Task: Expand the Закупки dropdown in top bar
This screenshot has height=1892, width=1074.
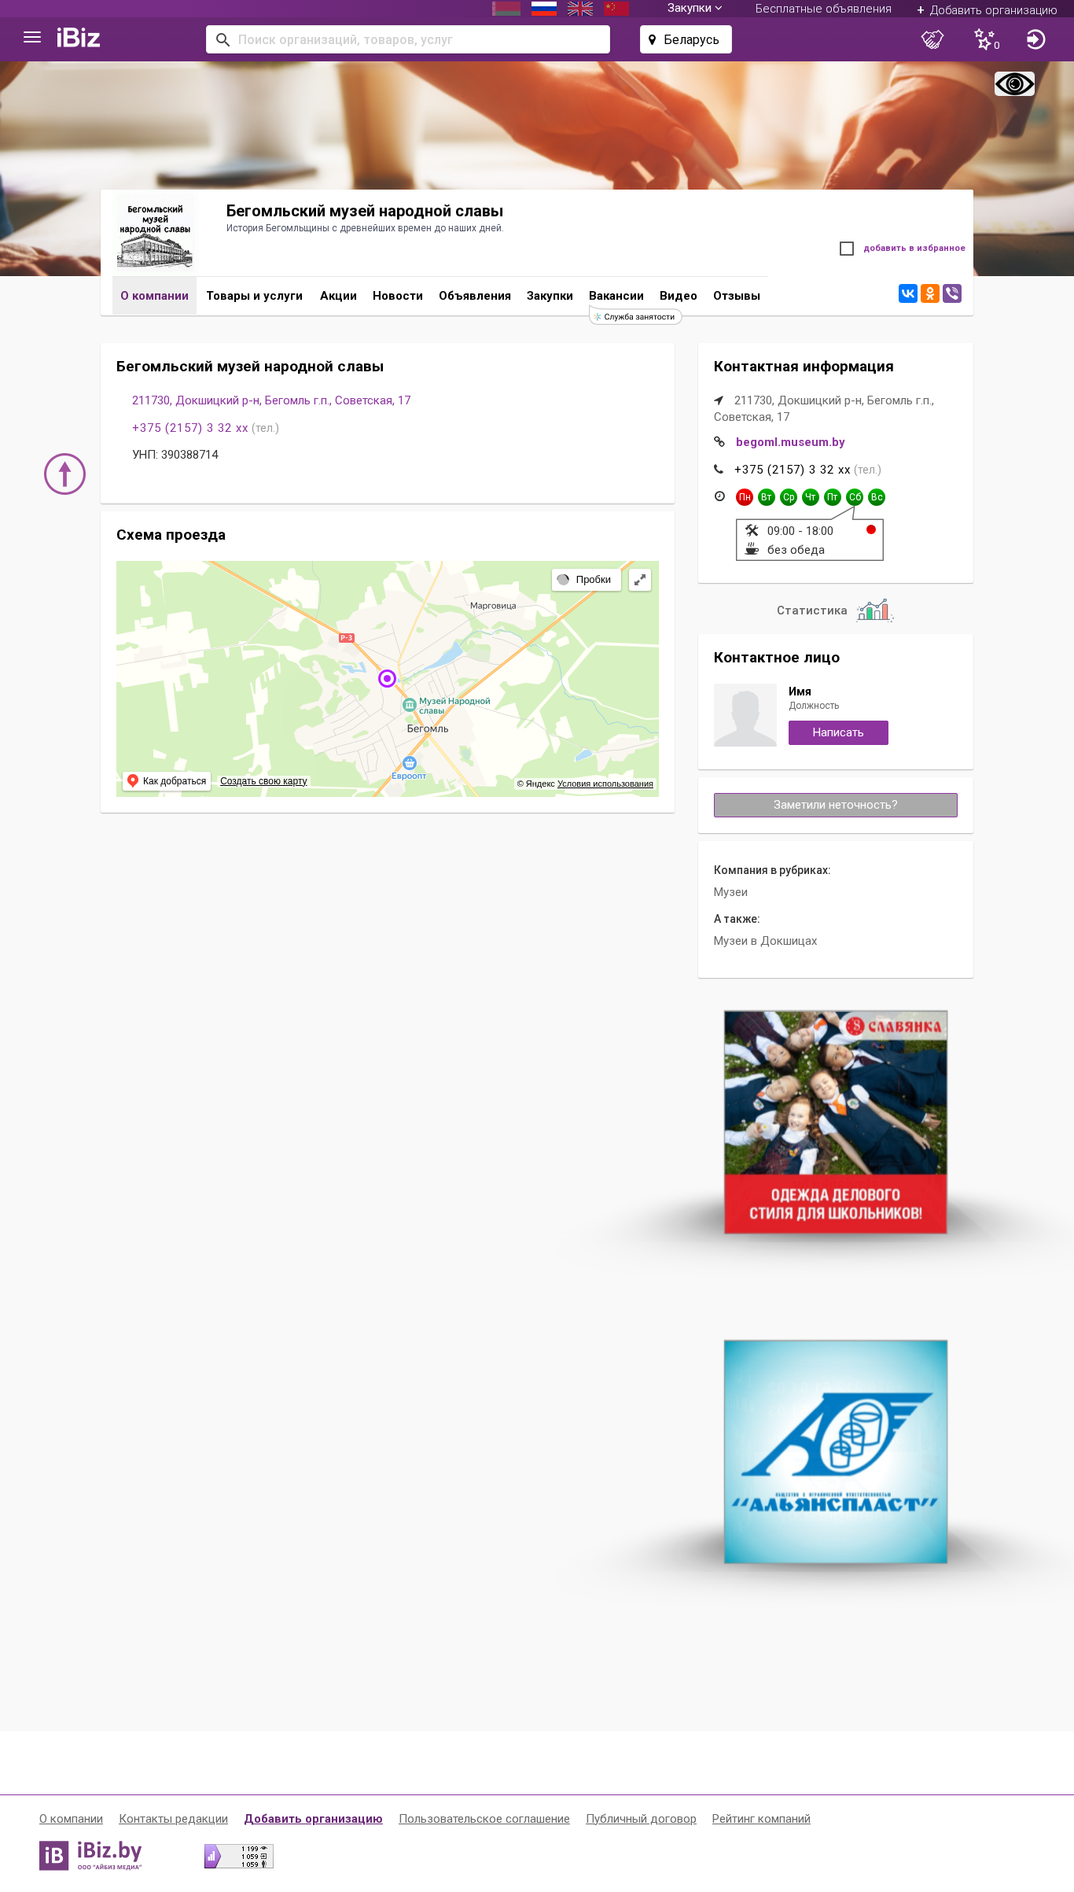Action: tap(694, 9)
